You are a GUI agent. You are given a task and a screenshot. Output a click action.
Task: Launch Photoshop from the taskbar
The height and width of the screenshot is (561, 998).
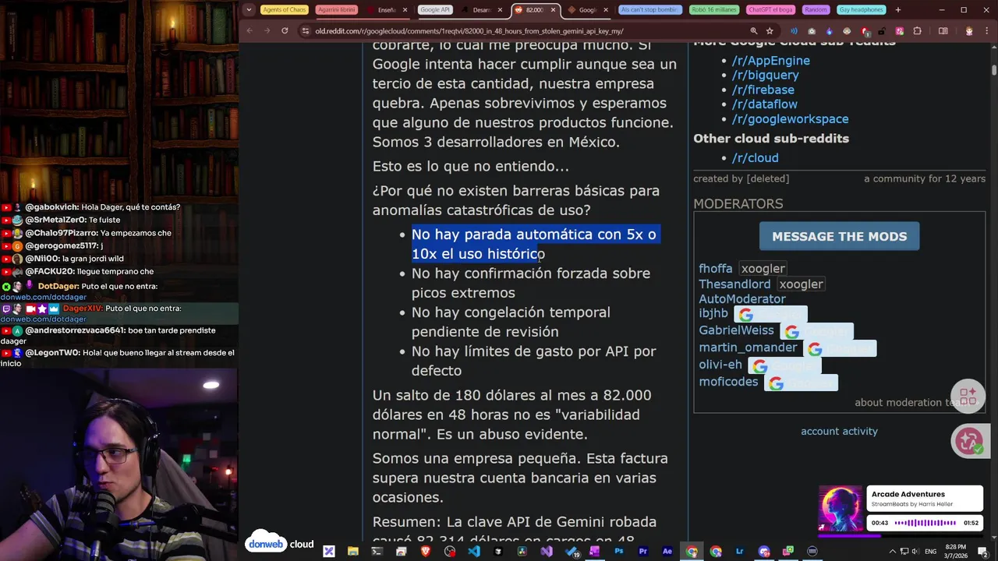(619, 552)
